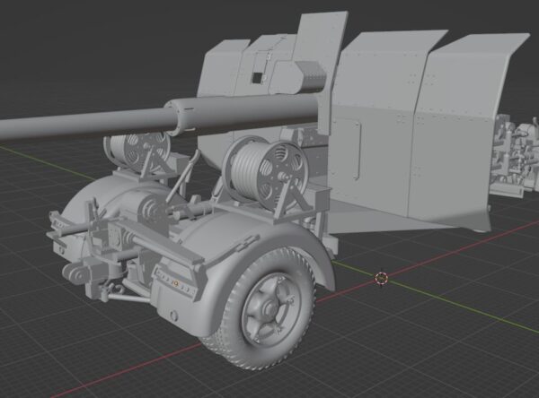The image size is (539, 398).
Task: Click the 3D cursor on the grid
Action: [x=381, y=279]
